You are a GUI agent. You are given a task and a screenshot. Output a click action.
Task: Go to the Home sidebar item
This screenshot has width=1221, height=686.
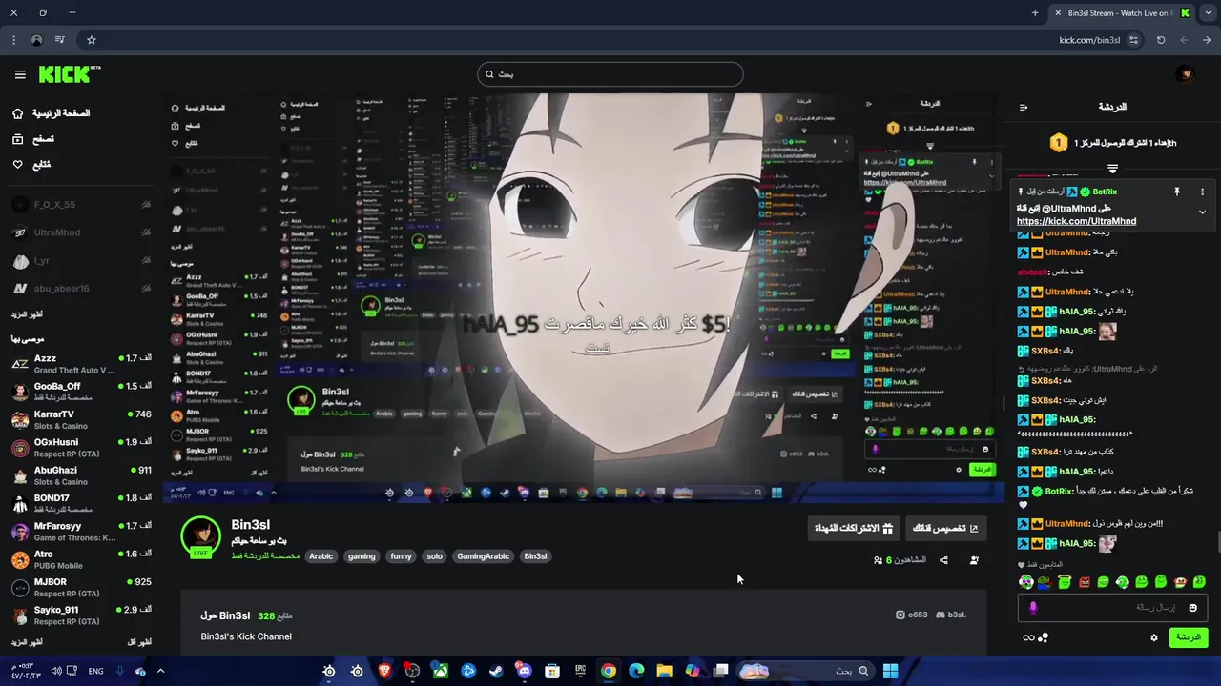[52, 113]
